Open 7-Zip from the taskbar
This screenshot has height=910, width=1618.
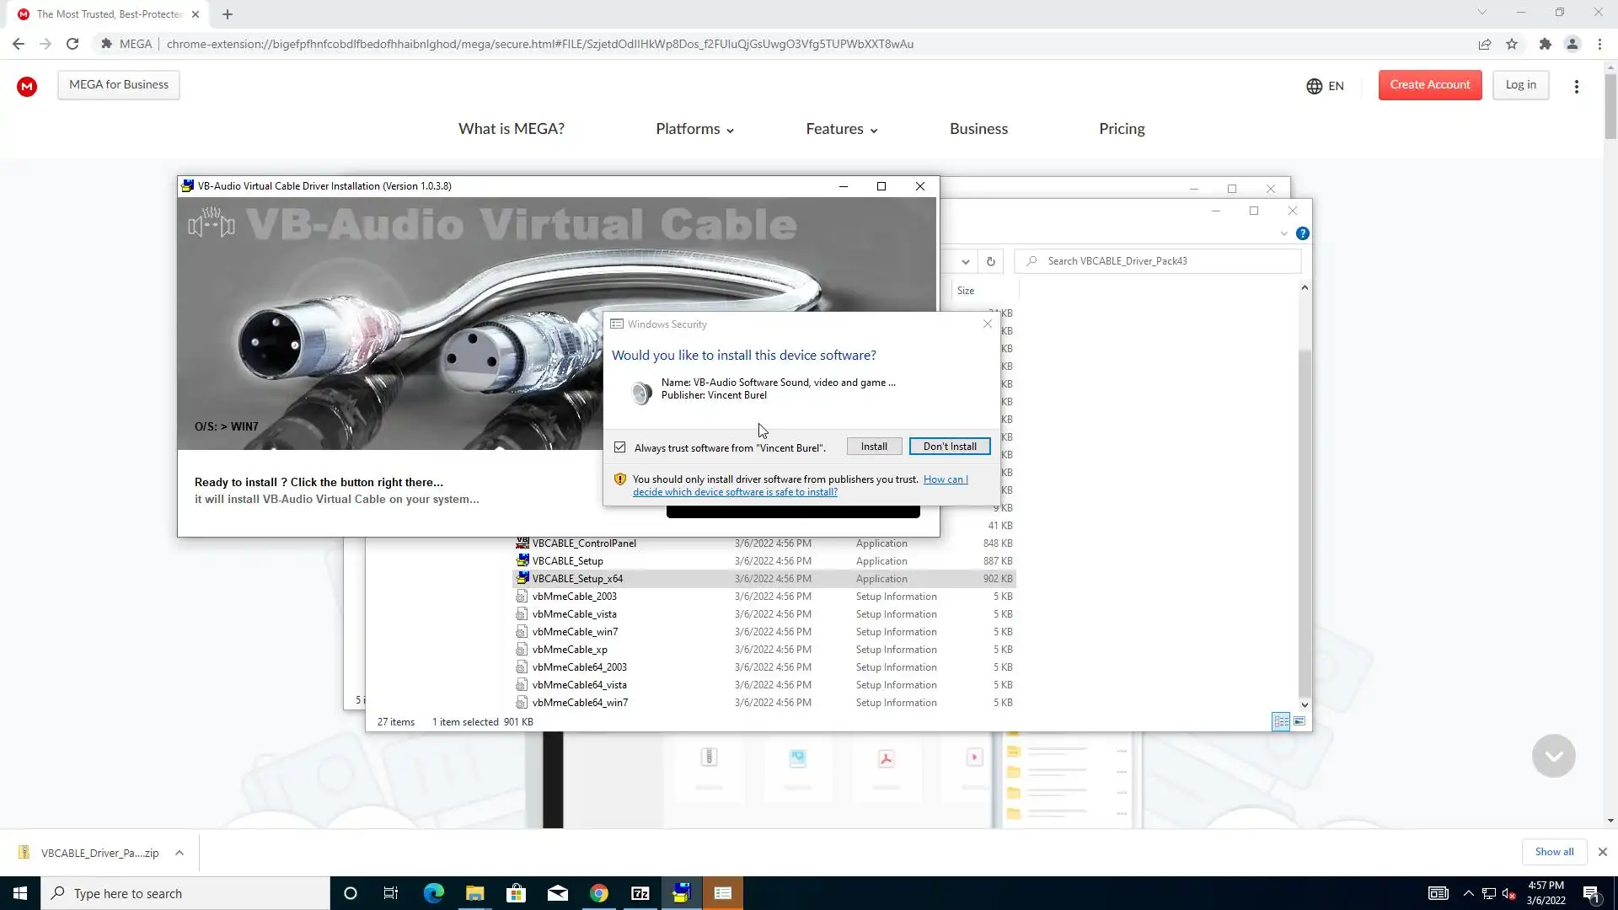point(640,893)
